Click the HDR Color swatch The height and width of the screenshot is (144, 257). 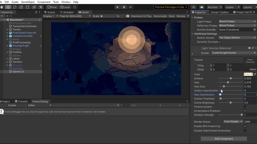coord(248,74)
